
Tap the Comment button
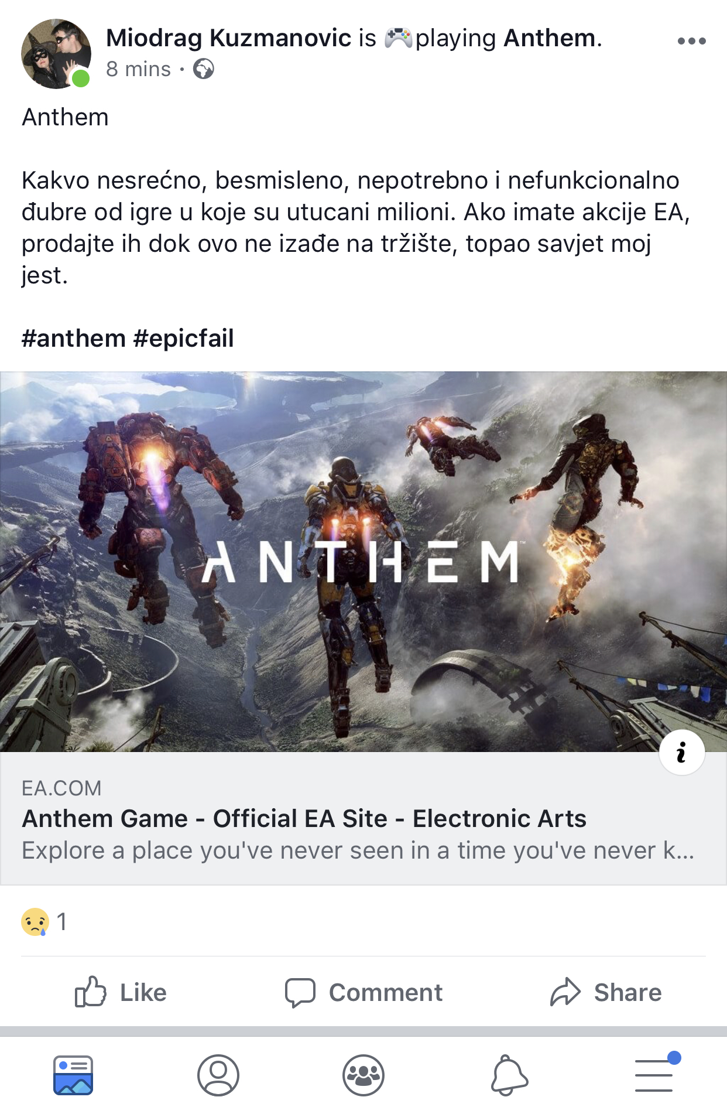(x=364, y=993)
